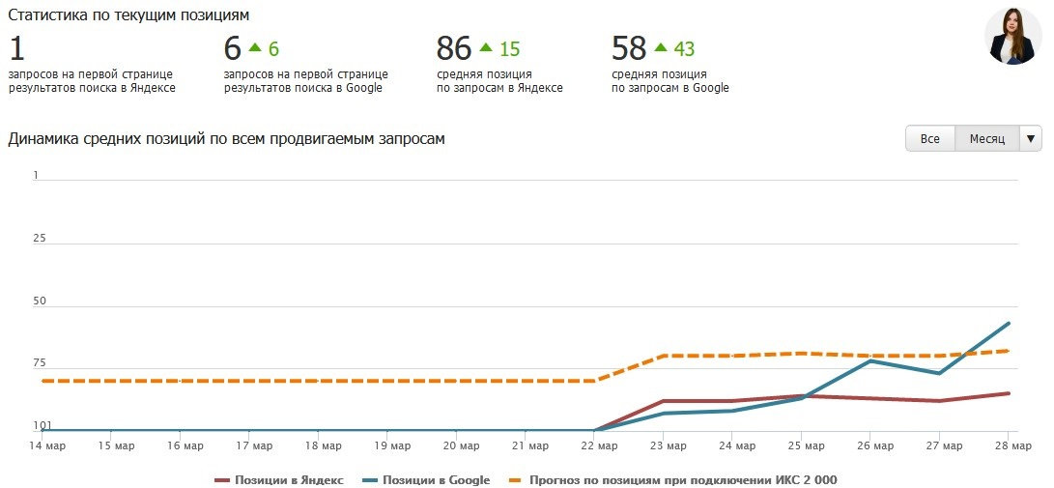Toggle 'Позиции в Яндекс' legend series
1054x488 pixels.
(288, 480)
